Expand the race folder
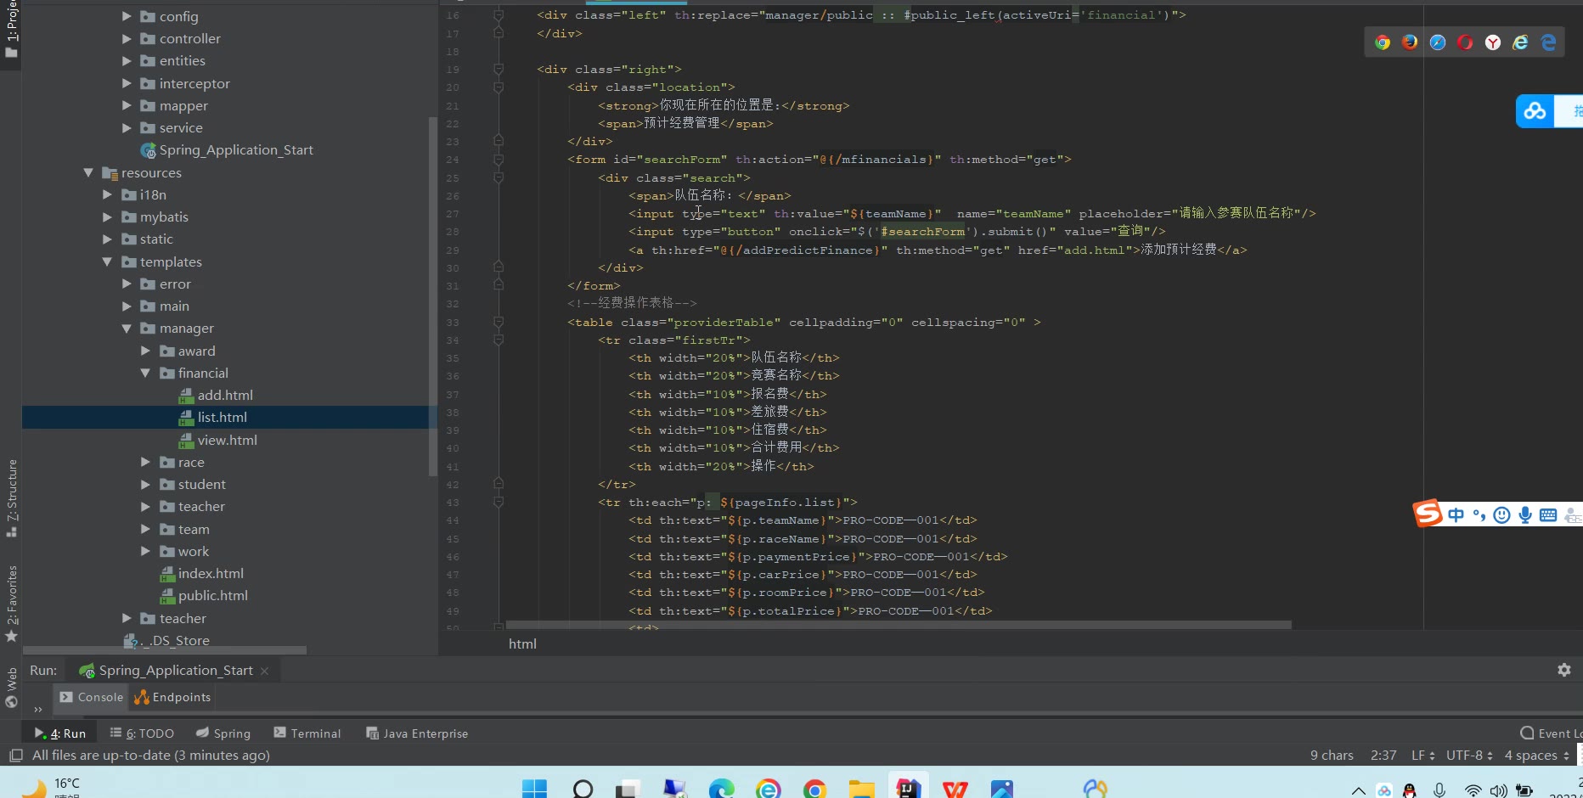The width and height of the screenshot is (1583, 798). 145,462
